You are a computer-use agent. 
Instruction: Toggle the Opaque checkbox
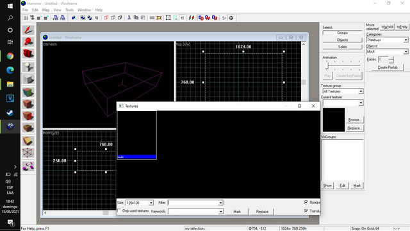coord(306,202)
